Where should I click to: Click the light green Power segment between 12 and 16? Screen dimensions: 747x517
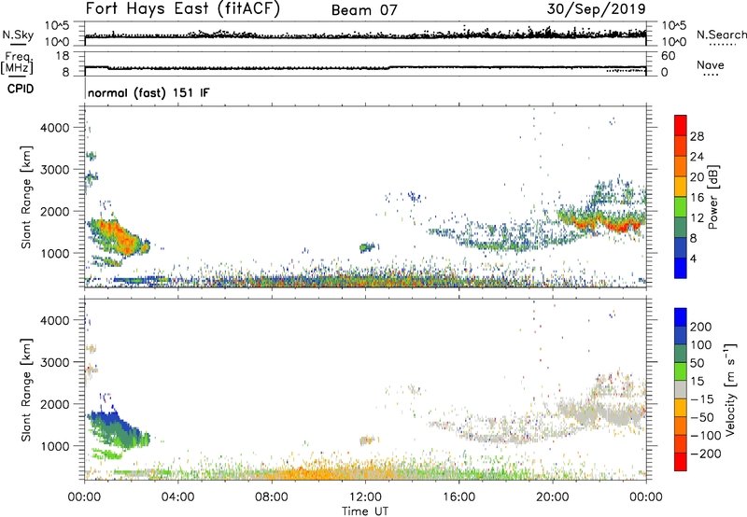pos(681,207)
